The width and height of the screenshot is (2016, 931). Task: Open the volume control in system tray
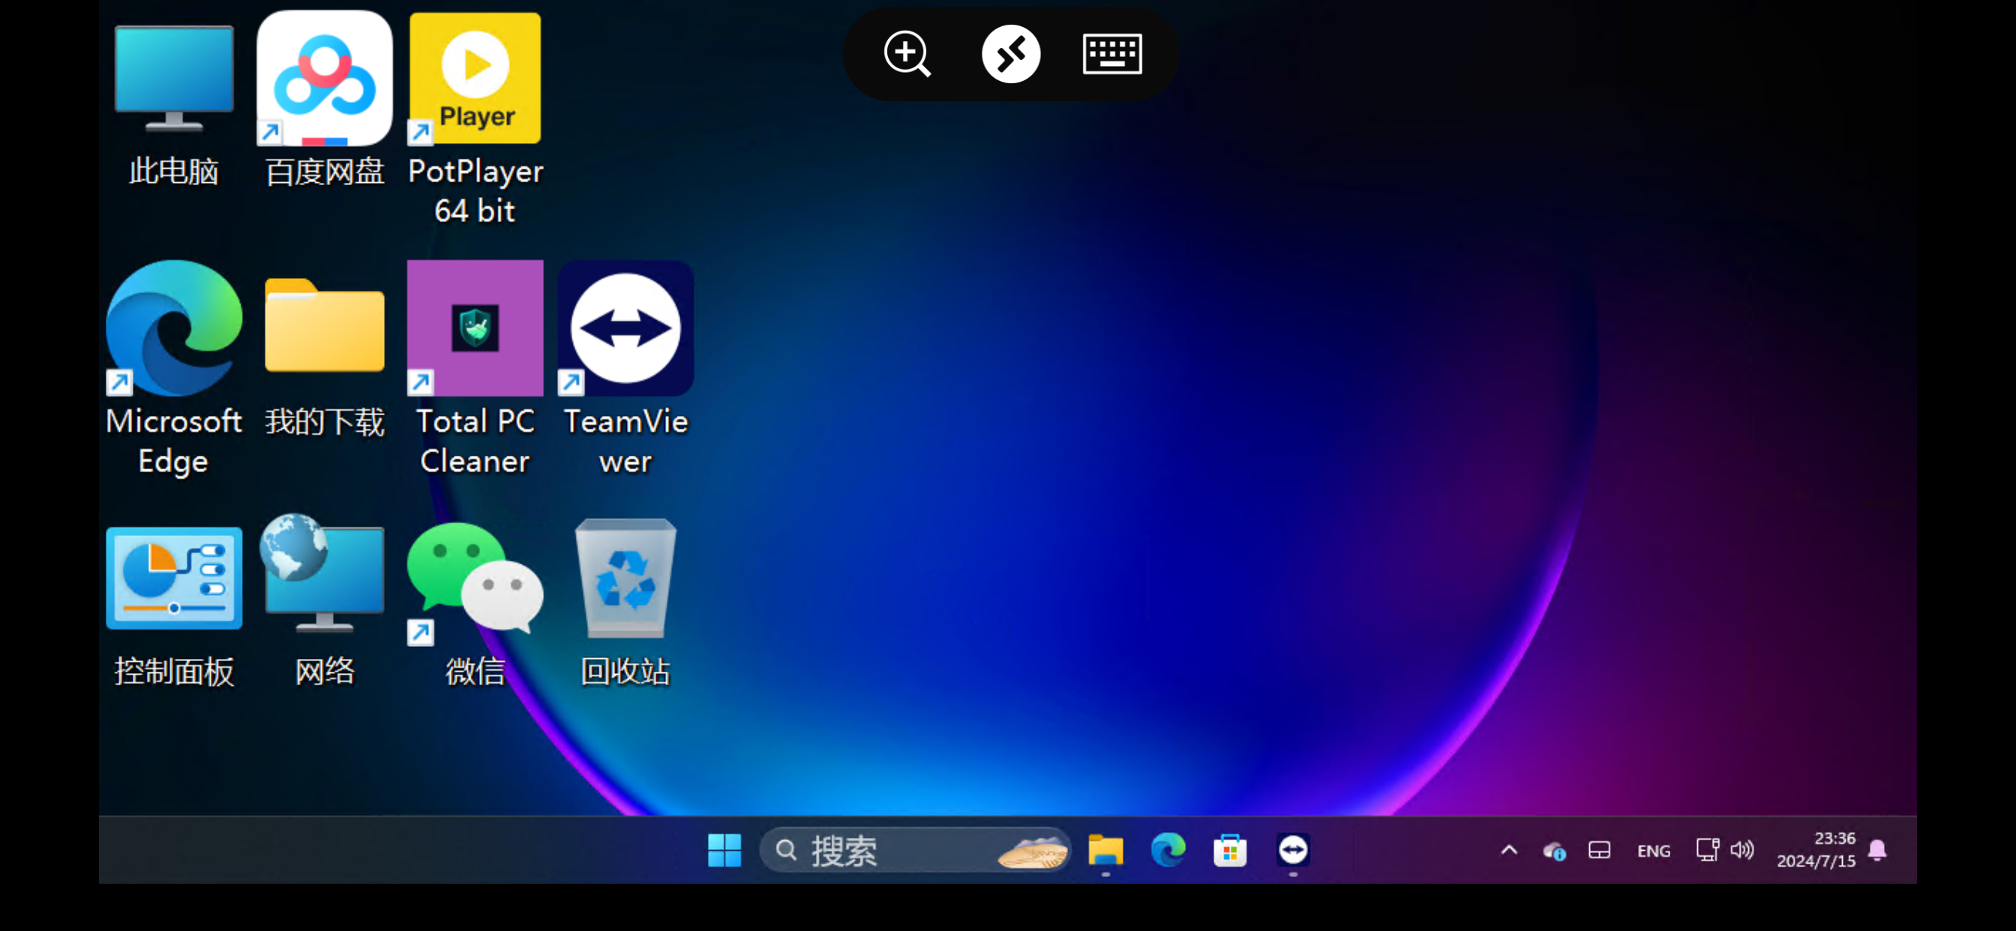coord(1743,849)
